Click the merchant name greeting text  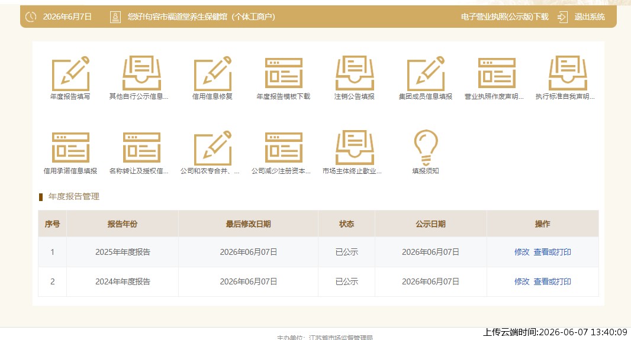(201, 17)
